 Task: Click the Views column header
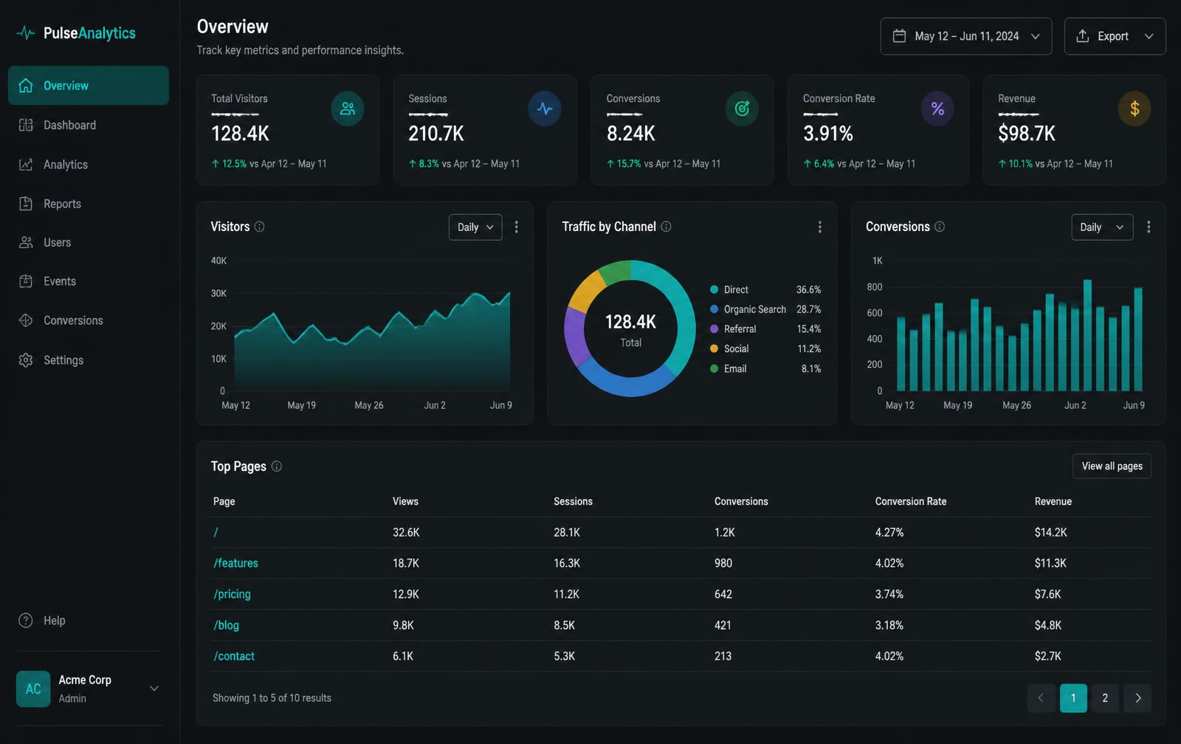[405, 501]
